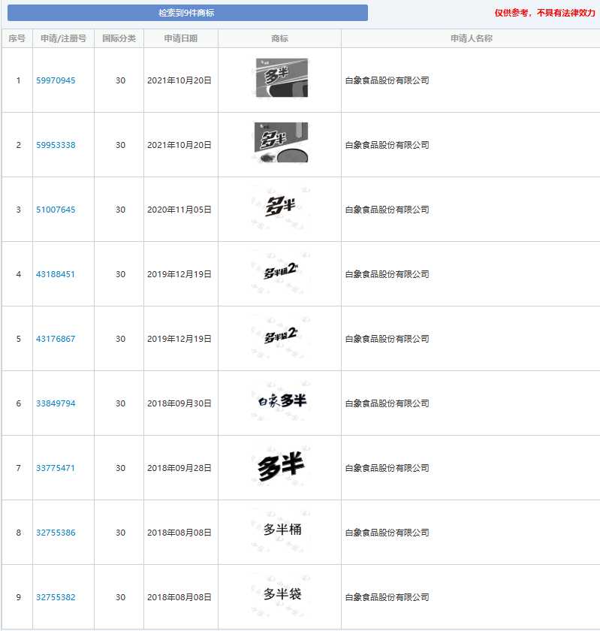This screenshot has width=600, height=631.
Task: View trademark image in row 2
Action: pos(281,143)
